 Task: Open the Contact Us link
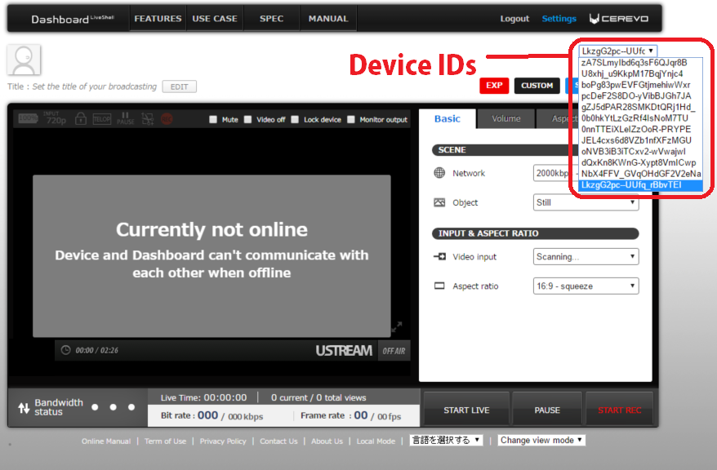pos(278,441)
